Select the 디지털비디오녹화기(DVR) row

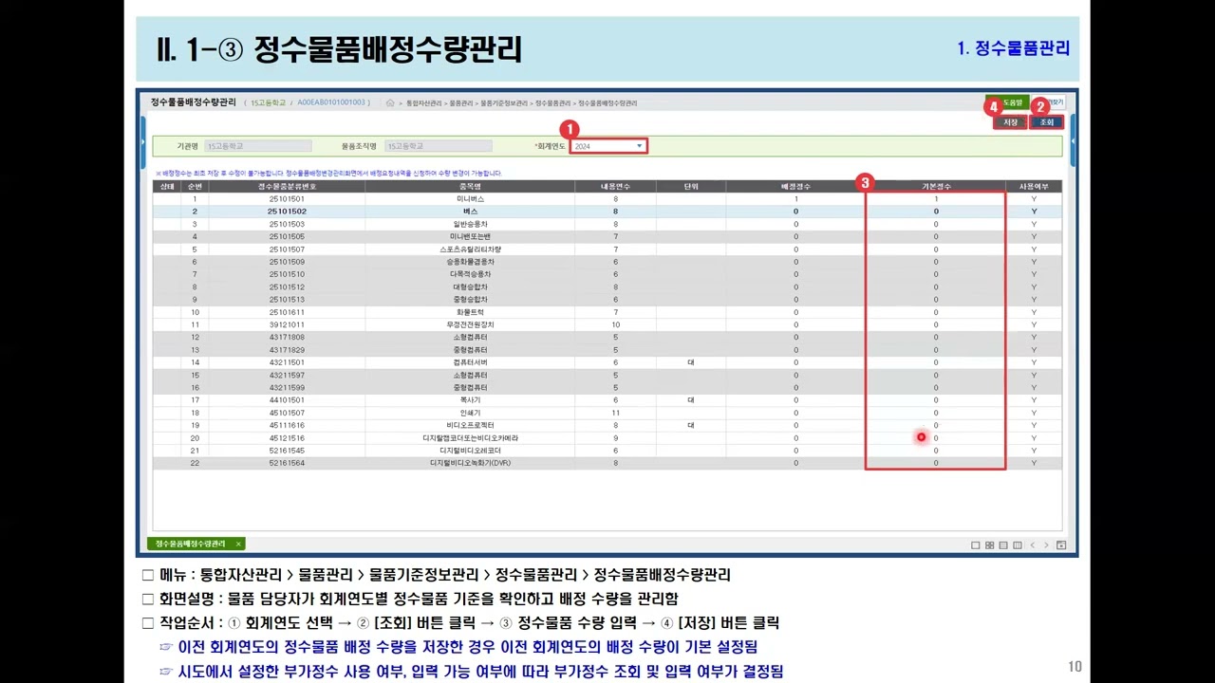tap(607, 463)
